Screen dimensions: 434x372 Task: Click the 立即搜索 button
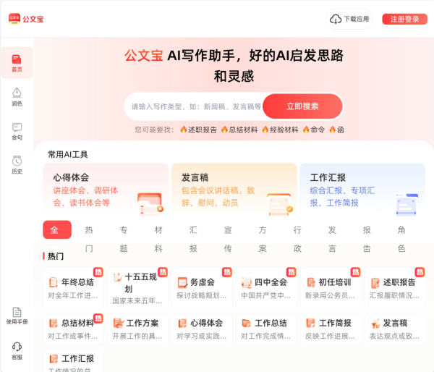302,106
